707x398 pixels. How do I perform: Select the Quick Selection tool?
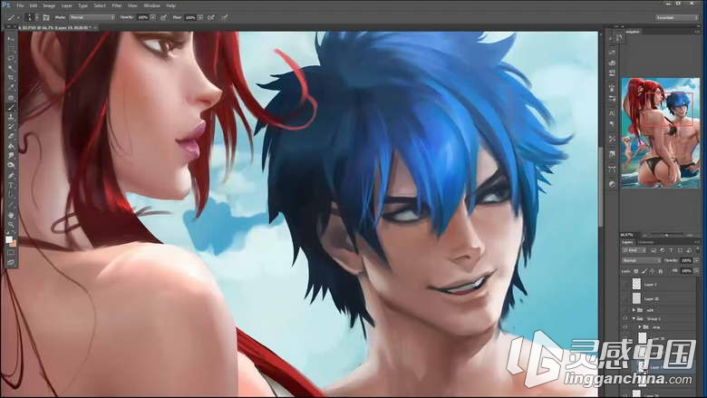[11, 68]
